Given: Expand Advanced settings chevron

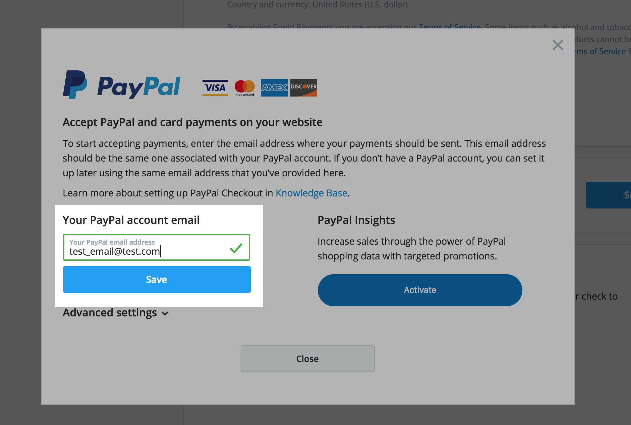Looking at the screenshot, I should click(x=165, y=314).
